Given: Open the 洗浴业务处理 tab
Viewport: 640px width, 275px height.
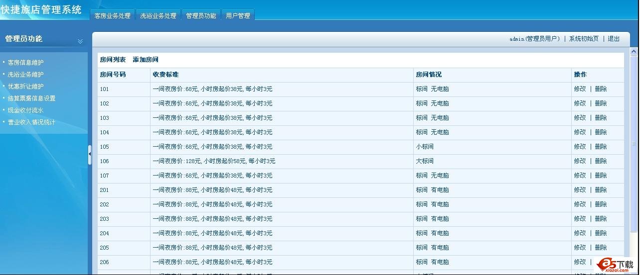Looking at the screenshot, I should [159, 15].
